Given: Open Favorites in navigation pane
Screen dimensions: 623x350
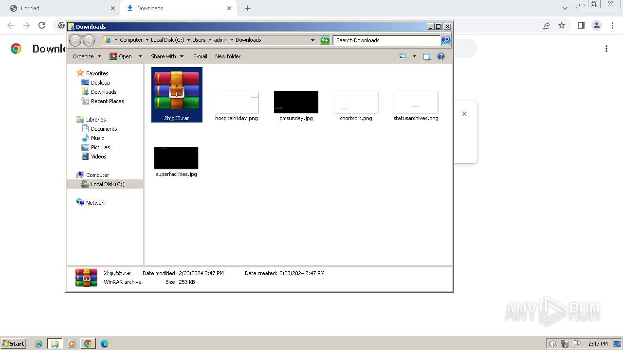Looking at the screenshot, I should point(97,73).
